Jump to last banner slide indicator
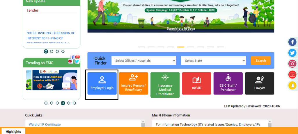This screenshot has width=298, height=134. coord(221,47)
